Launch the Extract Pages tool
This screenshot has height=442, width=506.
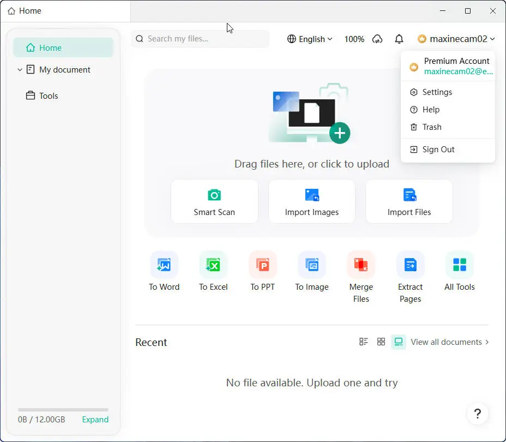point(410,277)
